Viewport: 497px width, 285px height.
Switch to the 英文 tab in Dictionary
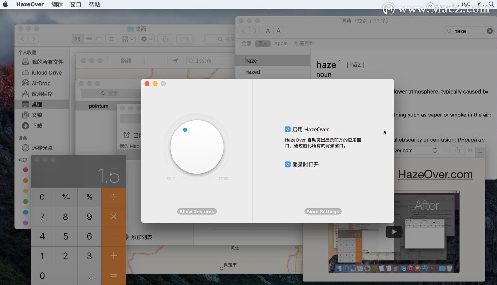coord(263,43)
